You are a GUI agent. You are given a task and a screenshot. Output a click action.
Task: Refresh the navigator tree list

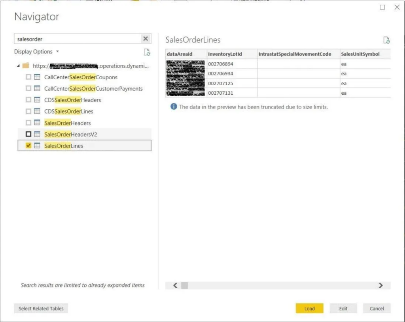(147, 52)
